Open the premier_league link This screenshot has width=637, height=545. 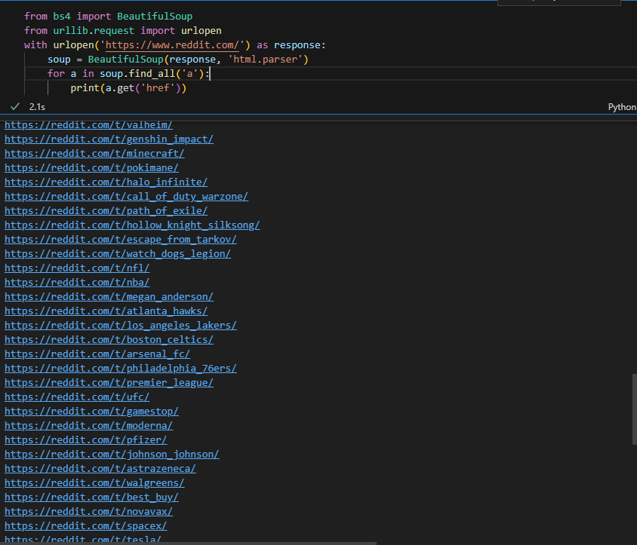tap(109, 383)
